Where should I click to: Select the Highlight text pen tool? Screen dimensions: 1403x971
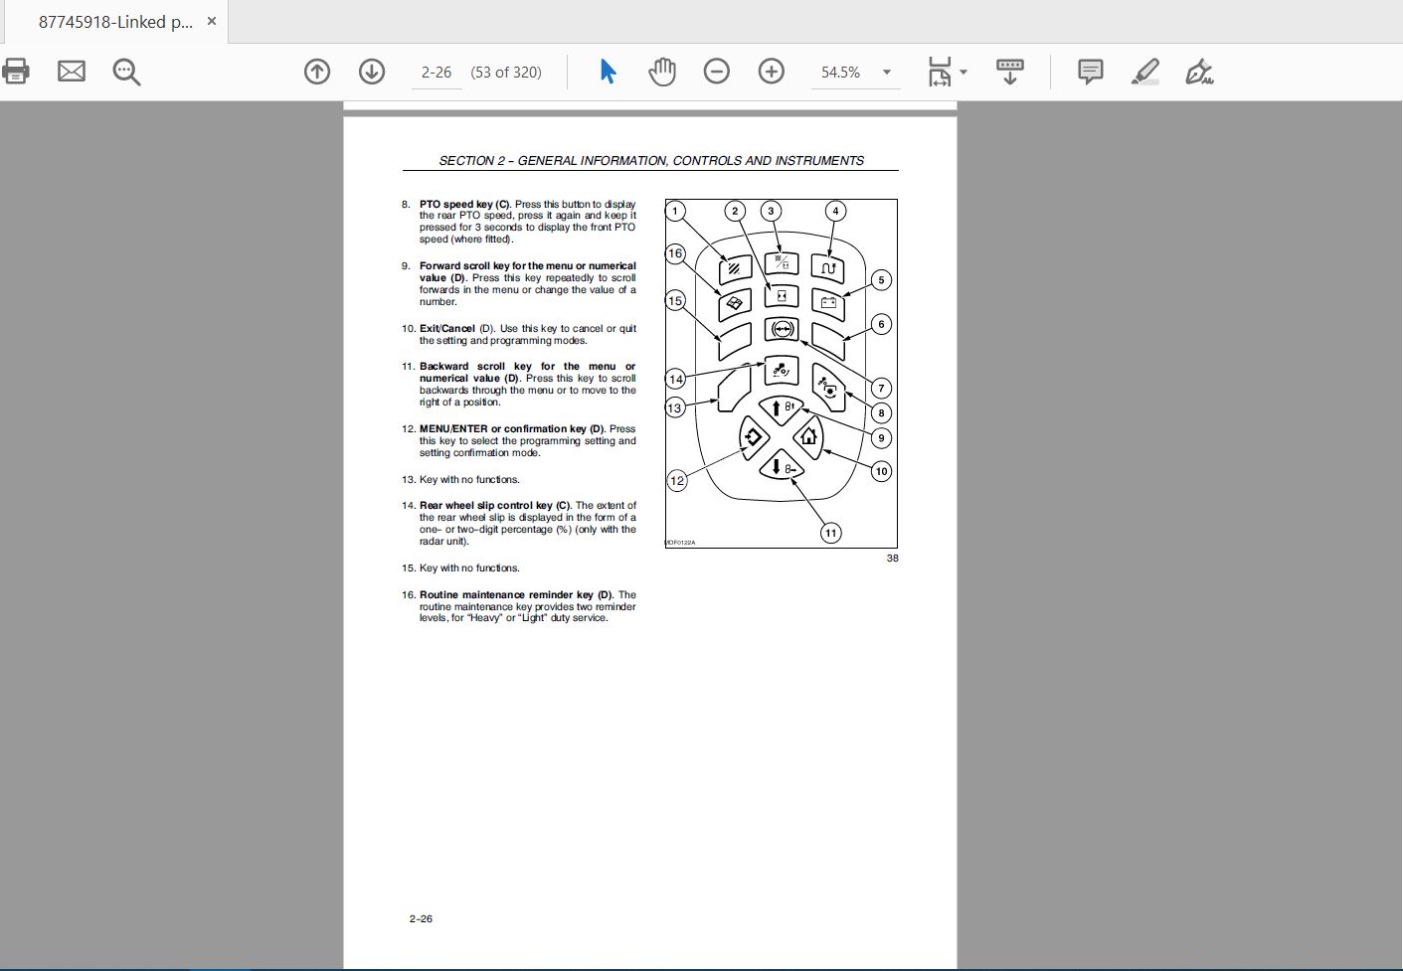pyautogui.click(x=1144, y=72)
